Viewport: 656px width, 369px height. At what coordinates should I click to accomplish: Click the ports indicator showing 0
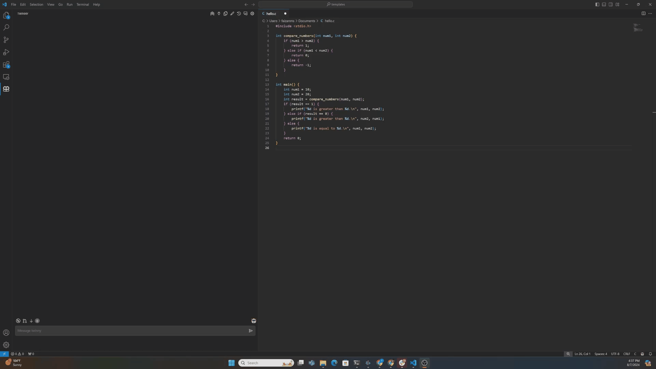pos(31,354)
